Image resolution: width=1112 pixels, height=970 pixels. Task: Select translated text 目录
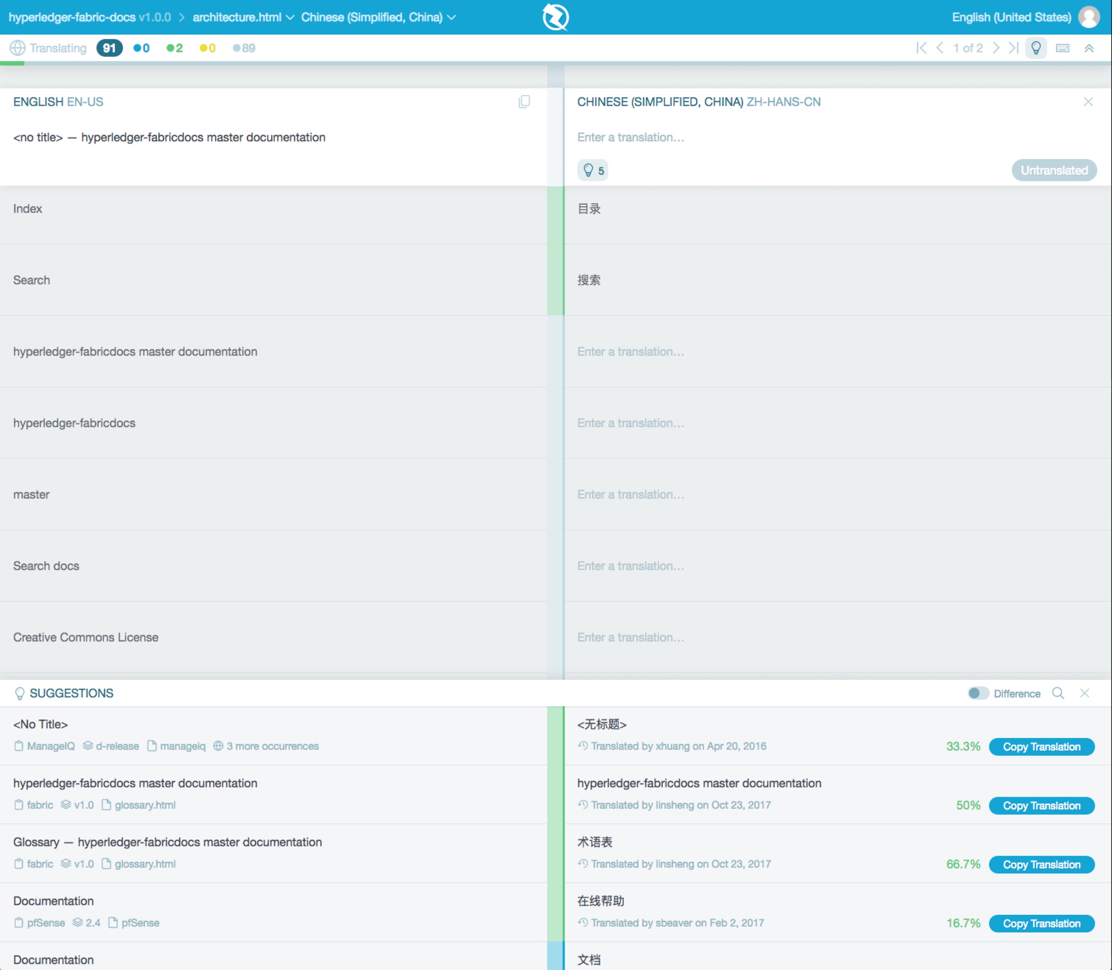tap(589, 209)
